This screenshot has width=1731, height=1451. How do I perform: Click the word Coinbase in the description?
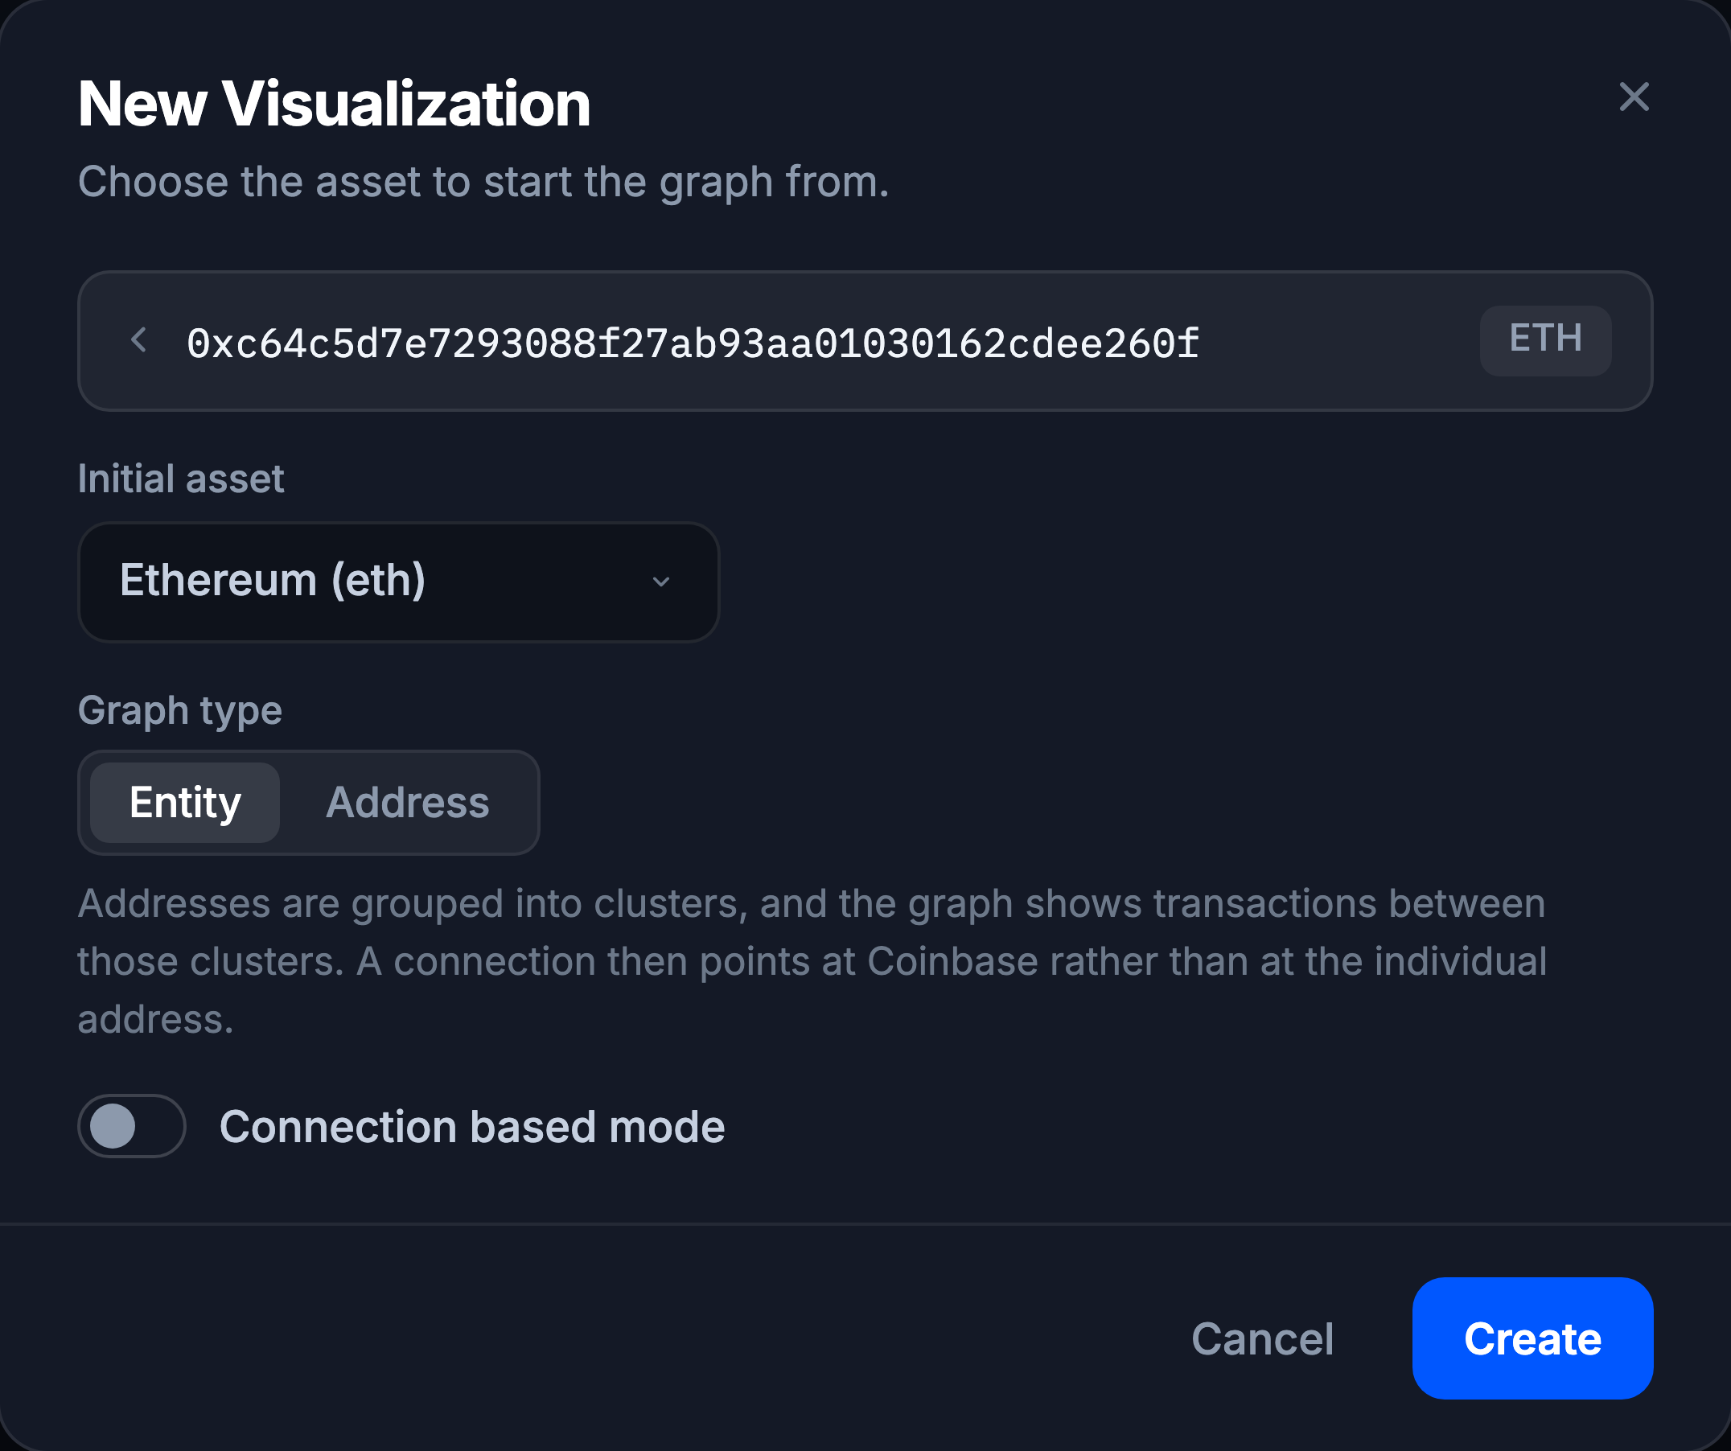(952, 961)
